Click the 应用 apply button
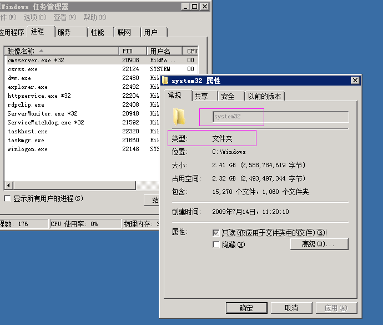Image resolution: width=383 pixels, height=325 pixels. [x=336, y=308]
